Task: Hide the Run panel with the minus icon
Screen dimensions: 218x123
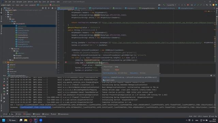Action: [214, 76]
